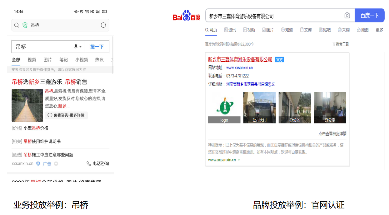Click the 公司大门 photo thumbnail
Screen dimensions: 389x215
tap(259, 107)
